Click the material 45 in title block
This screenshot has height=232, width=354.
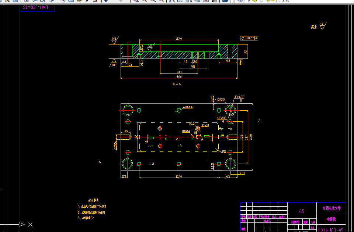point(302,211)
